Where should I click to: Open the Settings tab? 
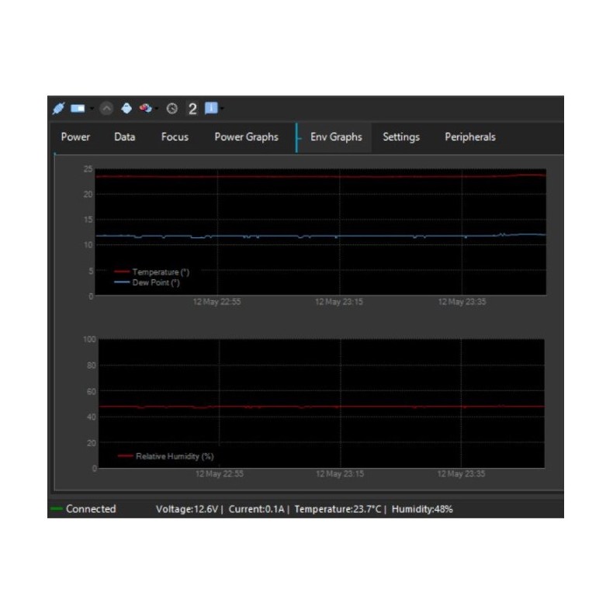401,137
